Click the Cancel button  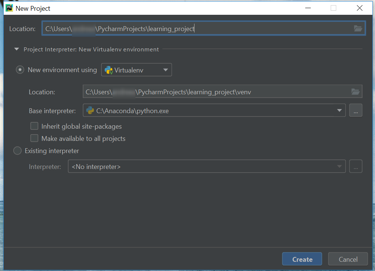coord(348,259)
